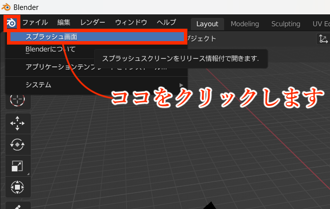Select the Rotate tool
The height and width of the screenshot is (209, 330).
click(17, 145)
